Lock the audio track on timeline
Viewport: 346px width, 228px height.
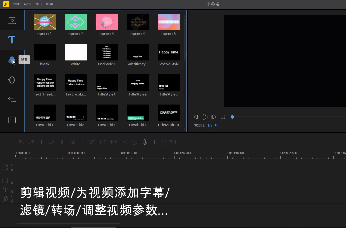[x=12, y=201]
